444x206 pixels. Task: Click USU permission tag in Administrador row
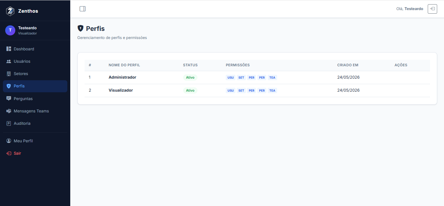click(x=231, y=78)
